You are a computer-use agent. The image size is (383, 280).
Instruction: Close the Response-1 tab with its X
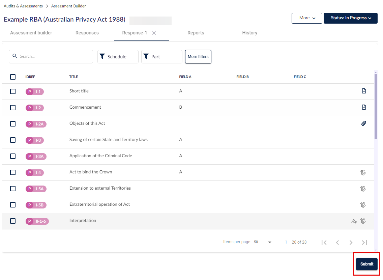[x=154, y=33]
